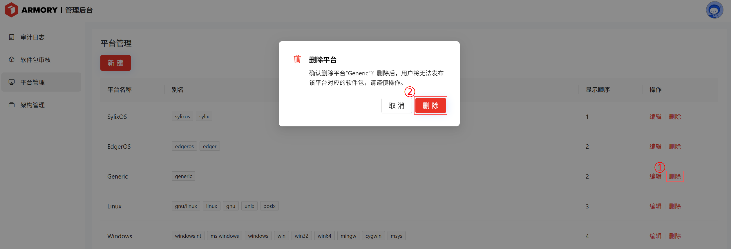The image size is (731, 249).
Task: Click the audit log clipboard icon
Action: (12, 37)
